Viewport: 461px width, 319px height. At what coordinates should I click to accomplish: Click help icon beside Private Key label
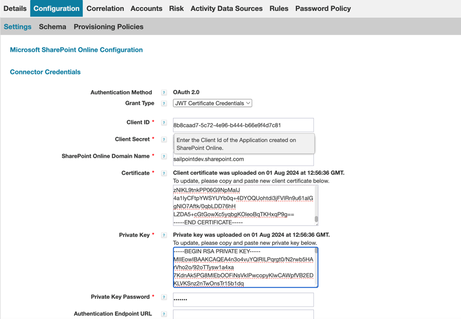[x=164, y=236]
